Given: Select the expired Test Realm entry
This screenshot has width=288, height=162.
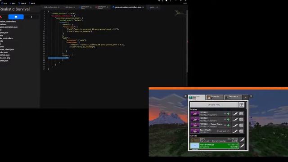Looking at the screenshot, I should [x=211, y=131].
